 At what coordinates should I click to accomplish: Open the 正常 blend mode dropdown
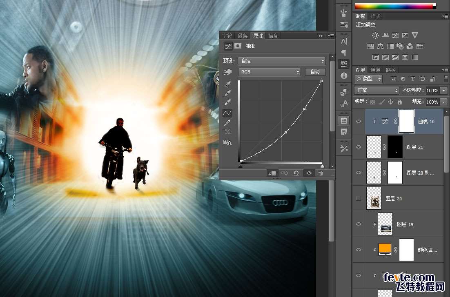(x=376, y=90)
